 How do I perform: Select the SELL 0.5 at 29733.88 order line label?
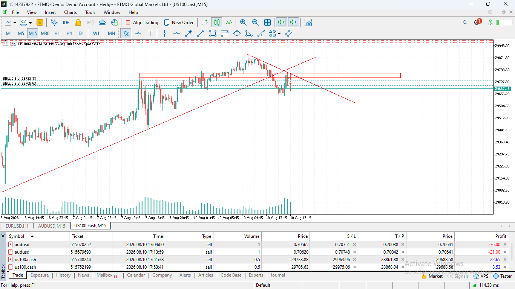point(20,79)
